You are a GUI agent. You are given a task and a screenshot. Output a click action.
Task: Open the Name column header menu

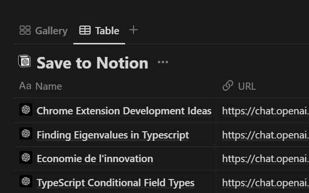(49, 86)
